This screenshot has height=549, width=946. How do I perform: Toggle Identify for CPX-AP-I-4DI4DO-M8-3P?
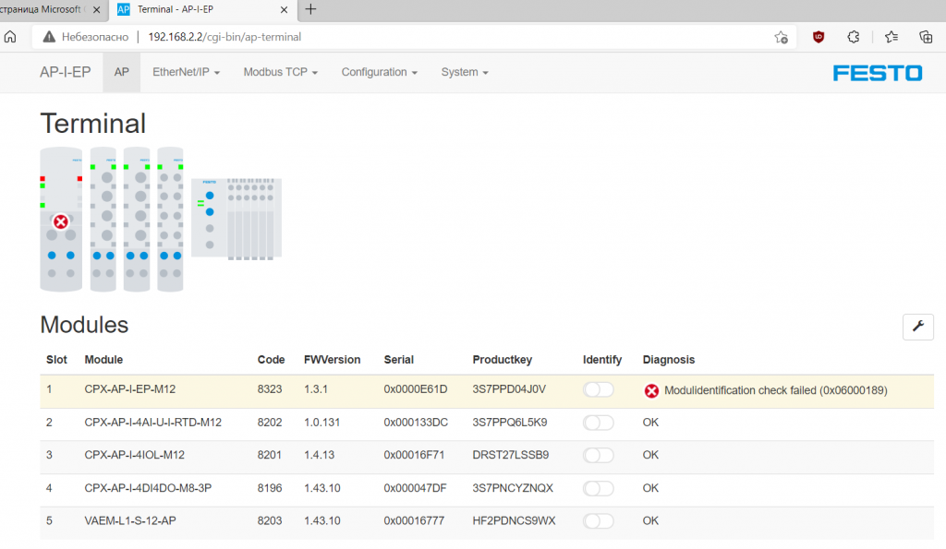point(599,488)
